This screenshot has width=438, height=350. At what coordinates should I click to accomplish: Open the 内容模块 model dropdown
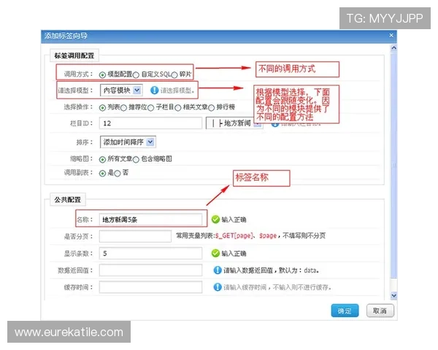coord(121,90)
